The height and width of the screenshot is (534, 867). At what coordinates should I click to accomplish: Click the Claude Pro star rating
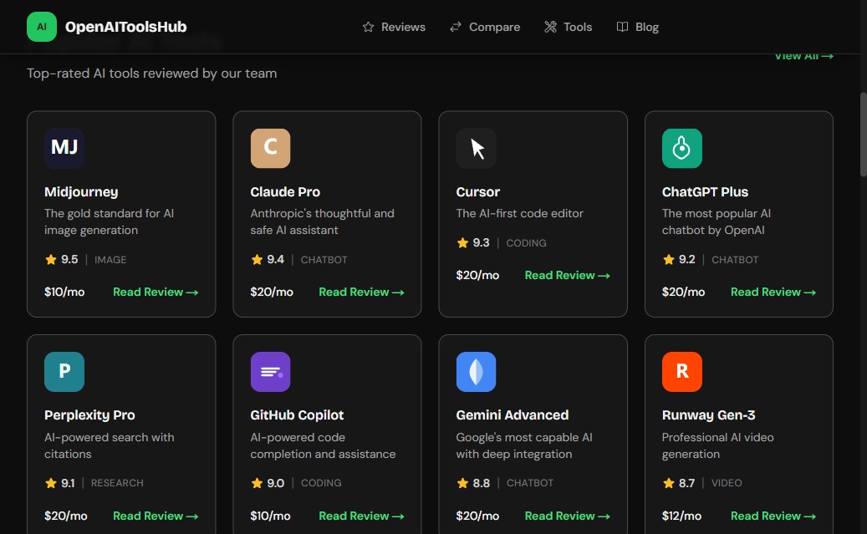[x=268, y=260]
